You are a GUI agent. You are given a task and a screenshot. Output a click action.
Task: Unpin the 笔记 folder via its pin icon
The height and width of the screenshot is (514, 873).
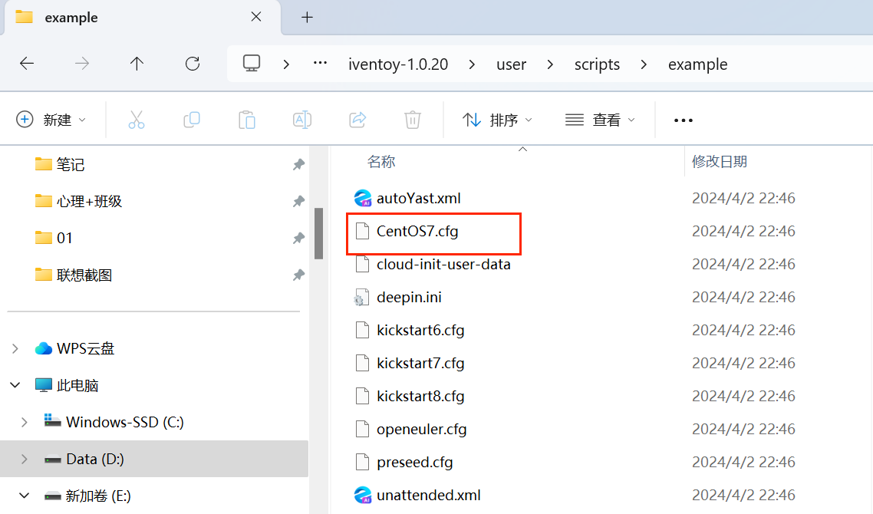tap(299, 164)
